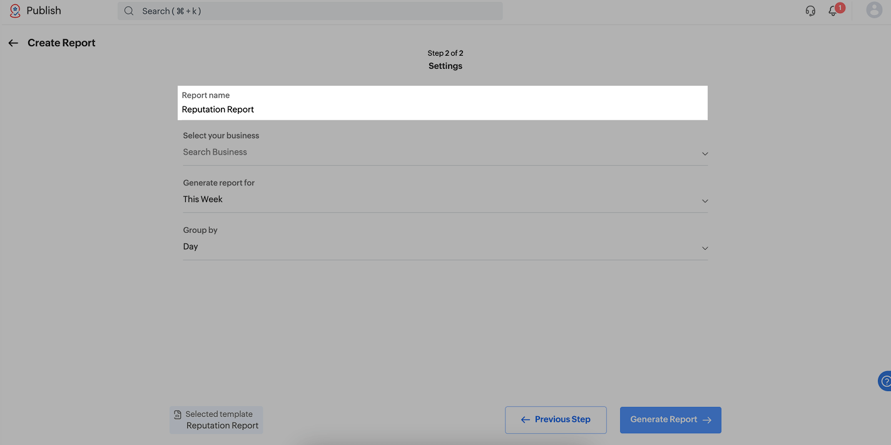The image size is (891, 445).
Task: Expand the Generate report for chevron
Action: click(x=705, y=201)
